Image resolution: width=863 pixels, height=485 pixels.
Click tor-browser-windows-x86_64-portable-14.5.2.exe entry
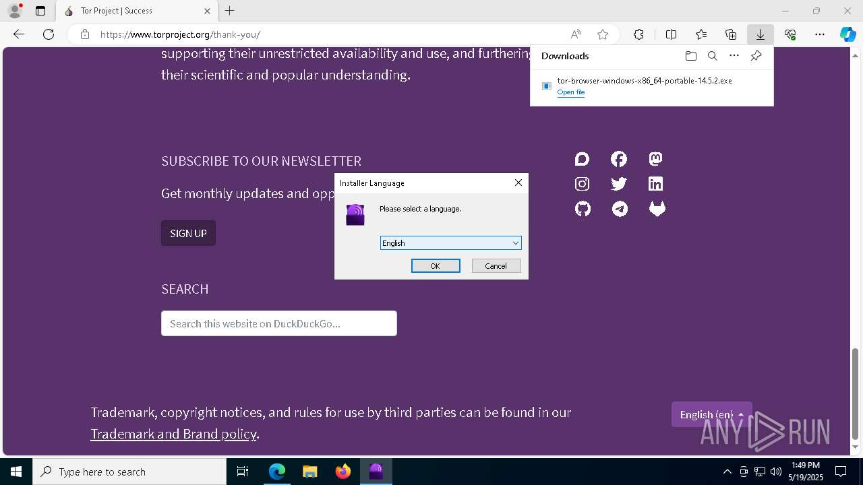645,81
